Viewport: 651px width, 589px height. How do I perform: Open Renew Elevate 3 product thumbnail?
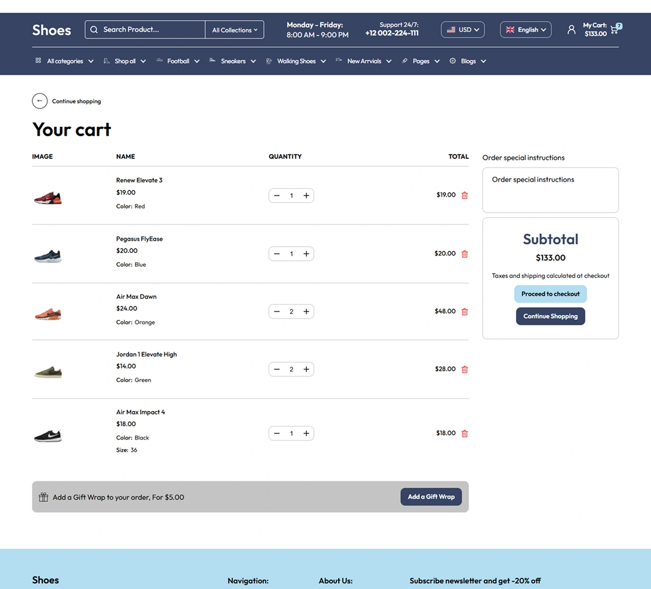48,197
